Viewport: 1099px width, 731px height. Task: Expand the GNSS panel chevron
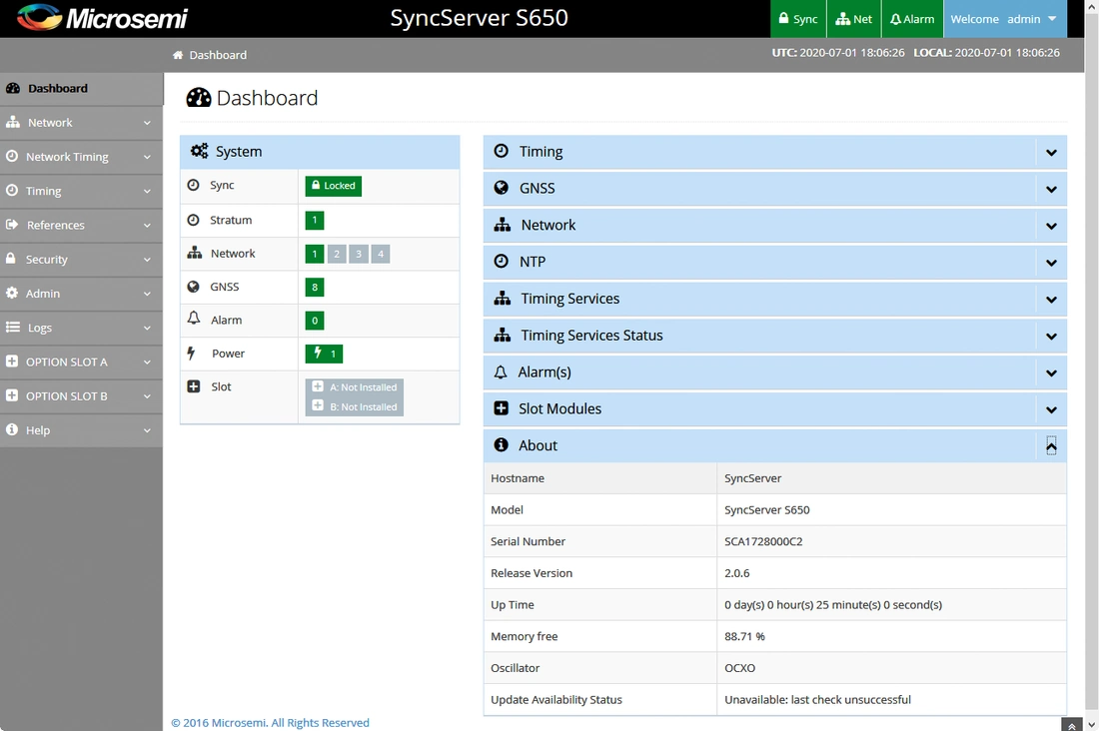(1051, 189)
